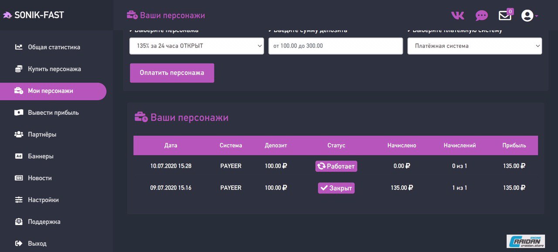Click Выход to log out

pyautogui.click(x=37, y=243)
